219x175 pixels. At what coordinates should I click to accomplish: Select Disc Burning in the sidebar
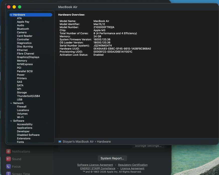[25, 46]
